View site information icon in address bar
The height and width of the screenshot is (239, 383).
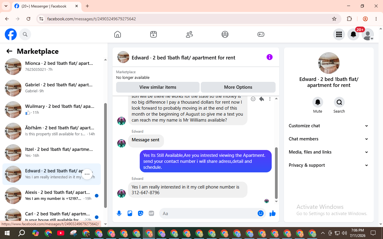pyautogui.click(x=41, y=19)
